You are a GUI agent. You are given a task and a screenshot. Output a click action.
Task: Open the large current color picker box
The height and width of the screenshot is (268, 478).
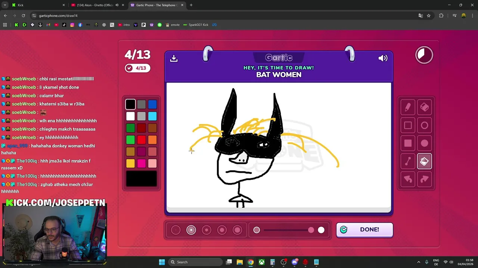141,179
